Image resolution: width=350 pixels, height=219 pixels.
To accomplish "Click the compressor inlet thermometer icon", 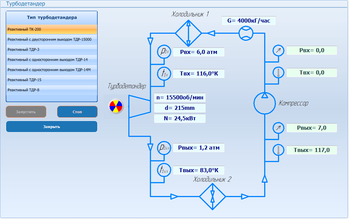I will tap(278, 72).
